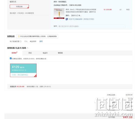The image size is (135, 119).
Task: Click the 修改 link for invoice info
Action: click(x=41, y=41)
